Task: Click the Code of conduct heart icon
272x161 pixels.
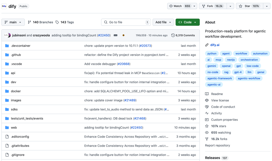Action: (207, 107)
